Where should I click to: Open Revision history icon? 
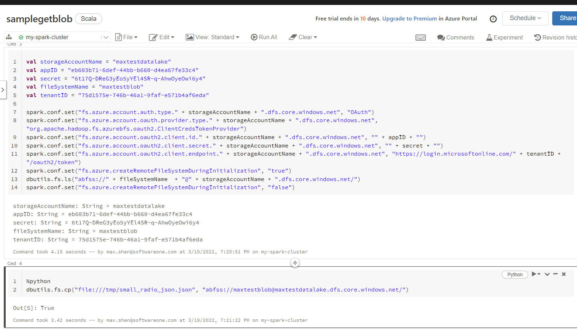tap(538, 37)
